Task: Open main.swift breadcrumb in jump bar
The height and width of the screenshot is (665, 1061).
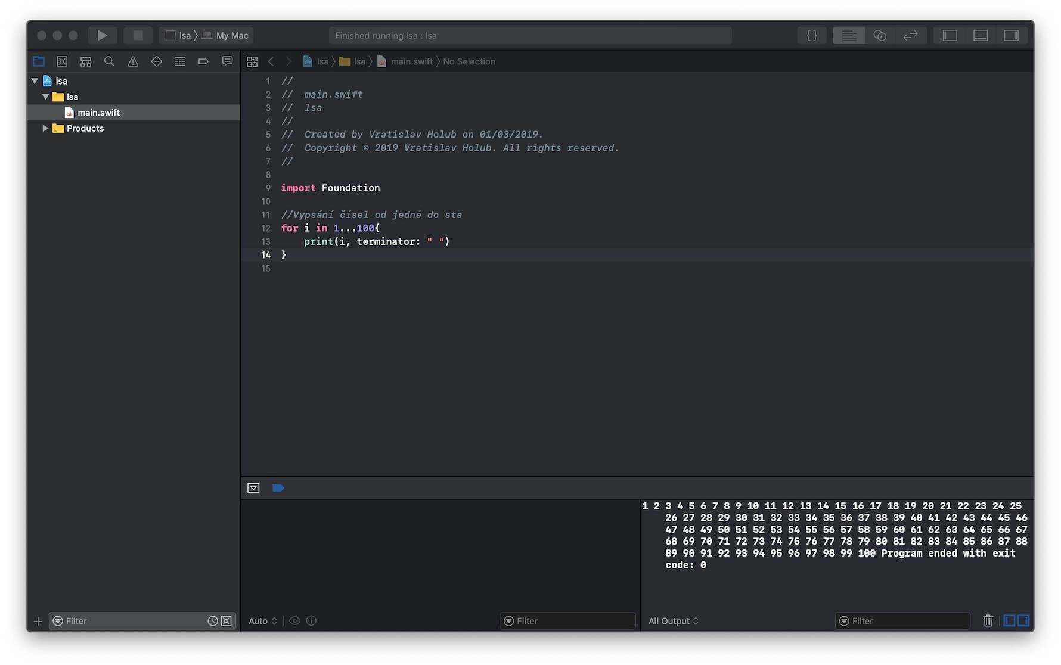Action: coord(405,61)
